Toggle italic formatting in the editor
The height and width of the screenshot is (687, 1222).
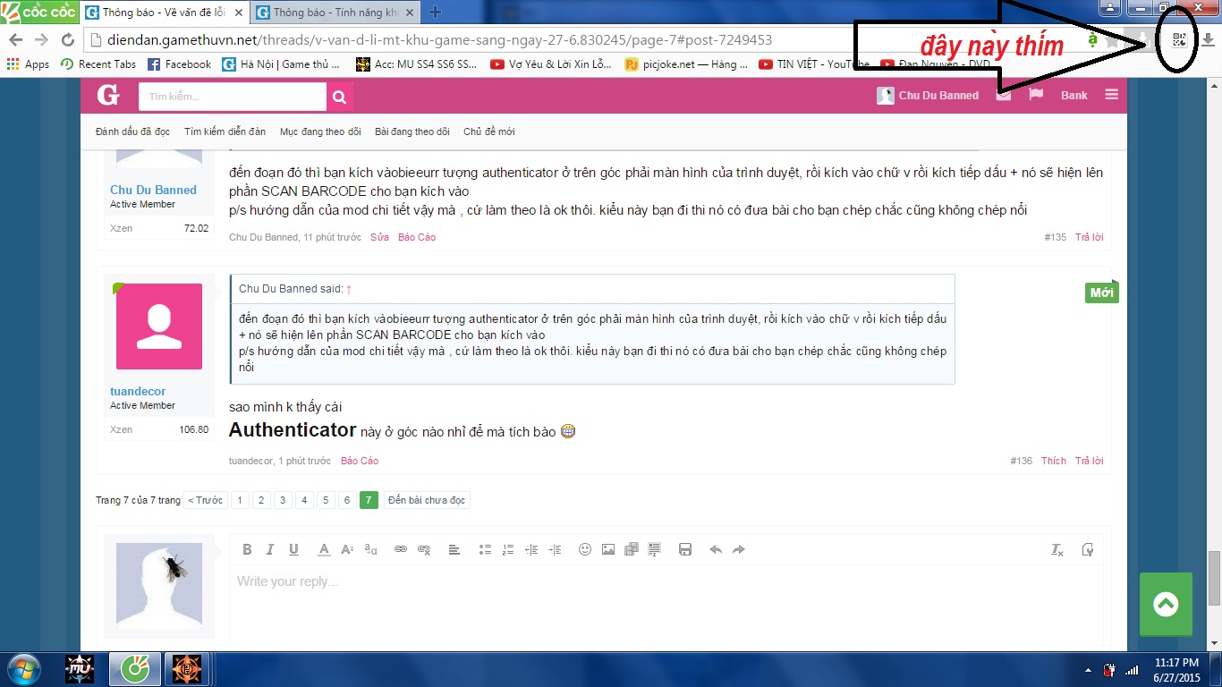click(x=269, y=549)
